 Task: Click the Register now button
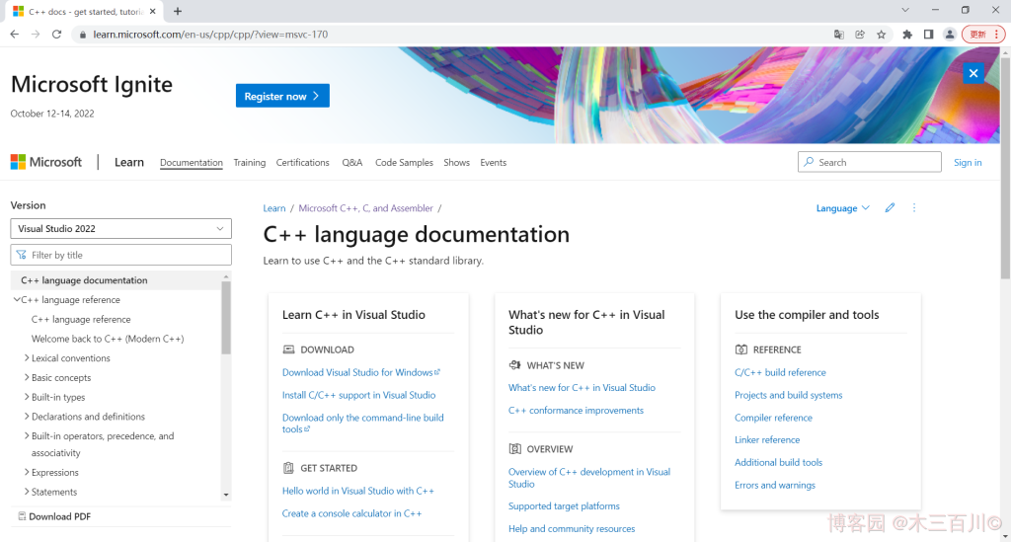[282, 96]
